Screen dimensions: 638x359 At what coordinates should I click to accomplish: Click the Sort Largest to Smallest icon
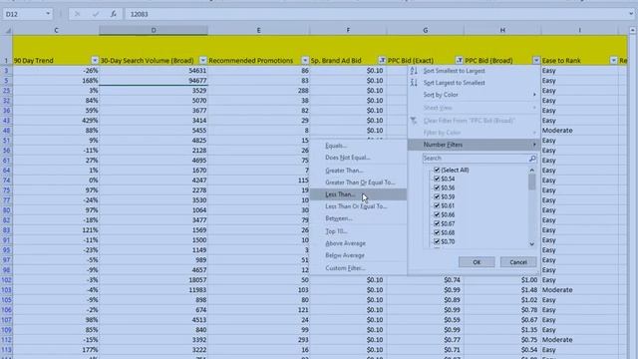pyautogui.click(x=414, y=83)
